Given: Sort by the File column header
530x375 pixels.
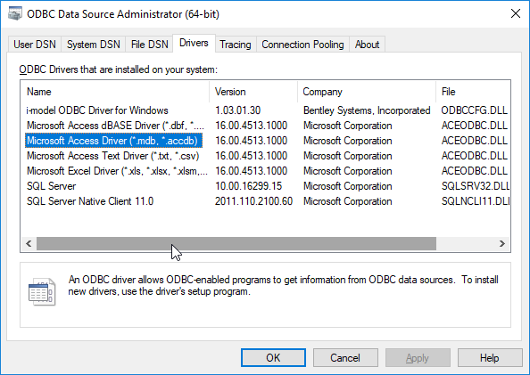Looking at the screenshot, I should (x=473, y=92).
